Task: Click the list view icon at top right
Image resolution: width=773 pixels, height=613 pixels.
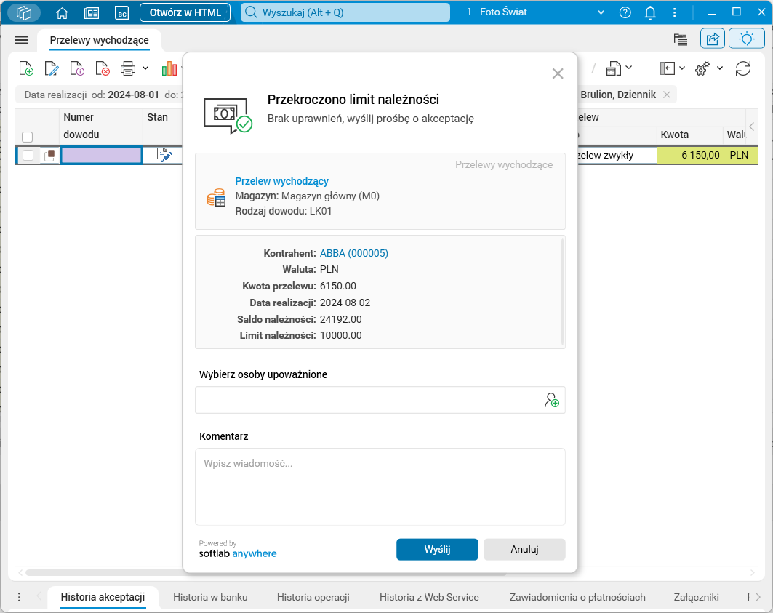Action: (x=681, y=39)
